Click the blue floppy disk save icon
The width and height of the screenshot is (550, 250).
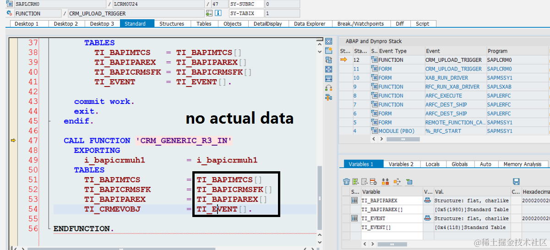[517, 182]
